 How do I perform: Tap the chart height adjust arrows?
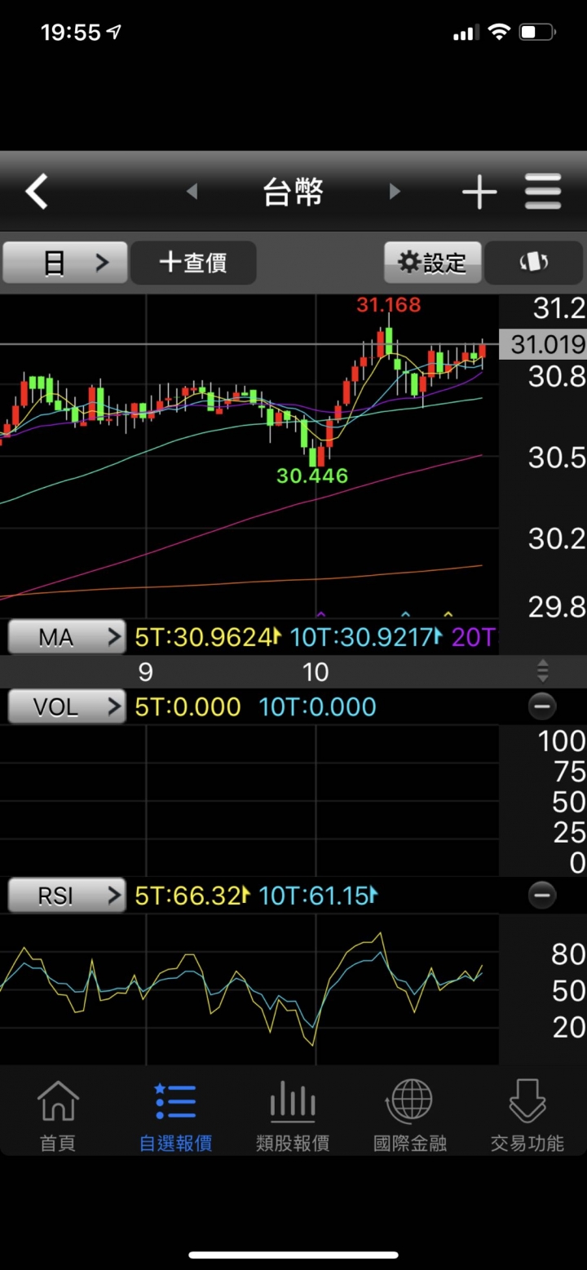coord(543,672)
